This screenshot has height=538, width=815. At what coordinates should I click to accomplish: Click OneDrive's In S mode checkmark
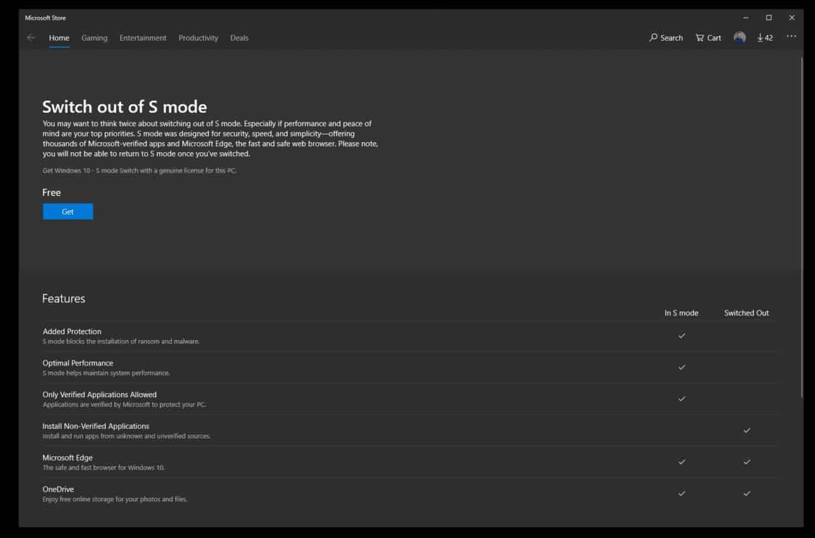click(x=682, y=493)
